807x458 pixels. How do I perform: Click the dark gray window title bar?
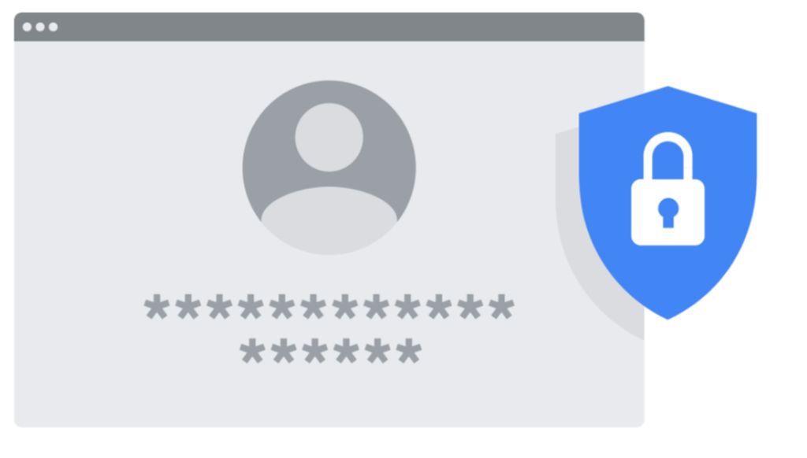point(329,27)
